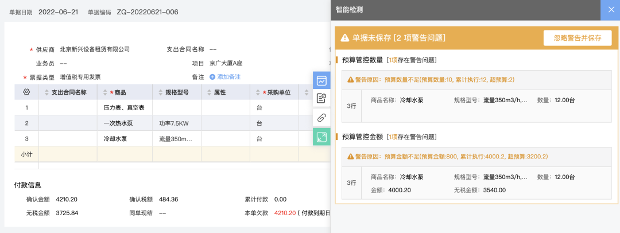
Task: Click the plus icon beside 添加备注
Action: tap(212, 77)
